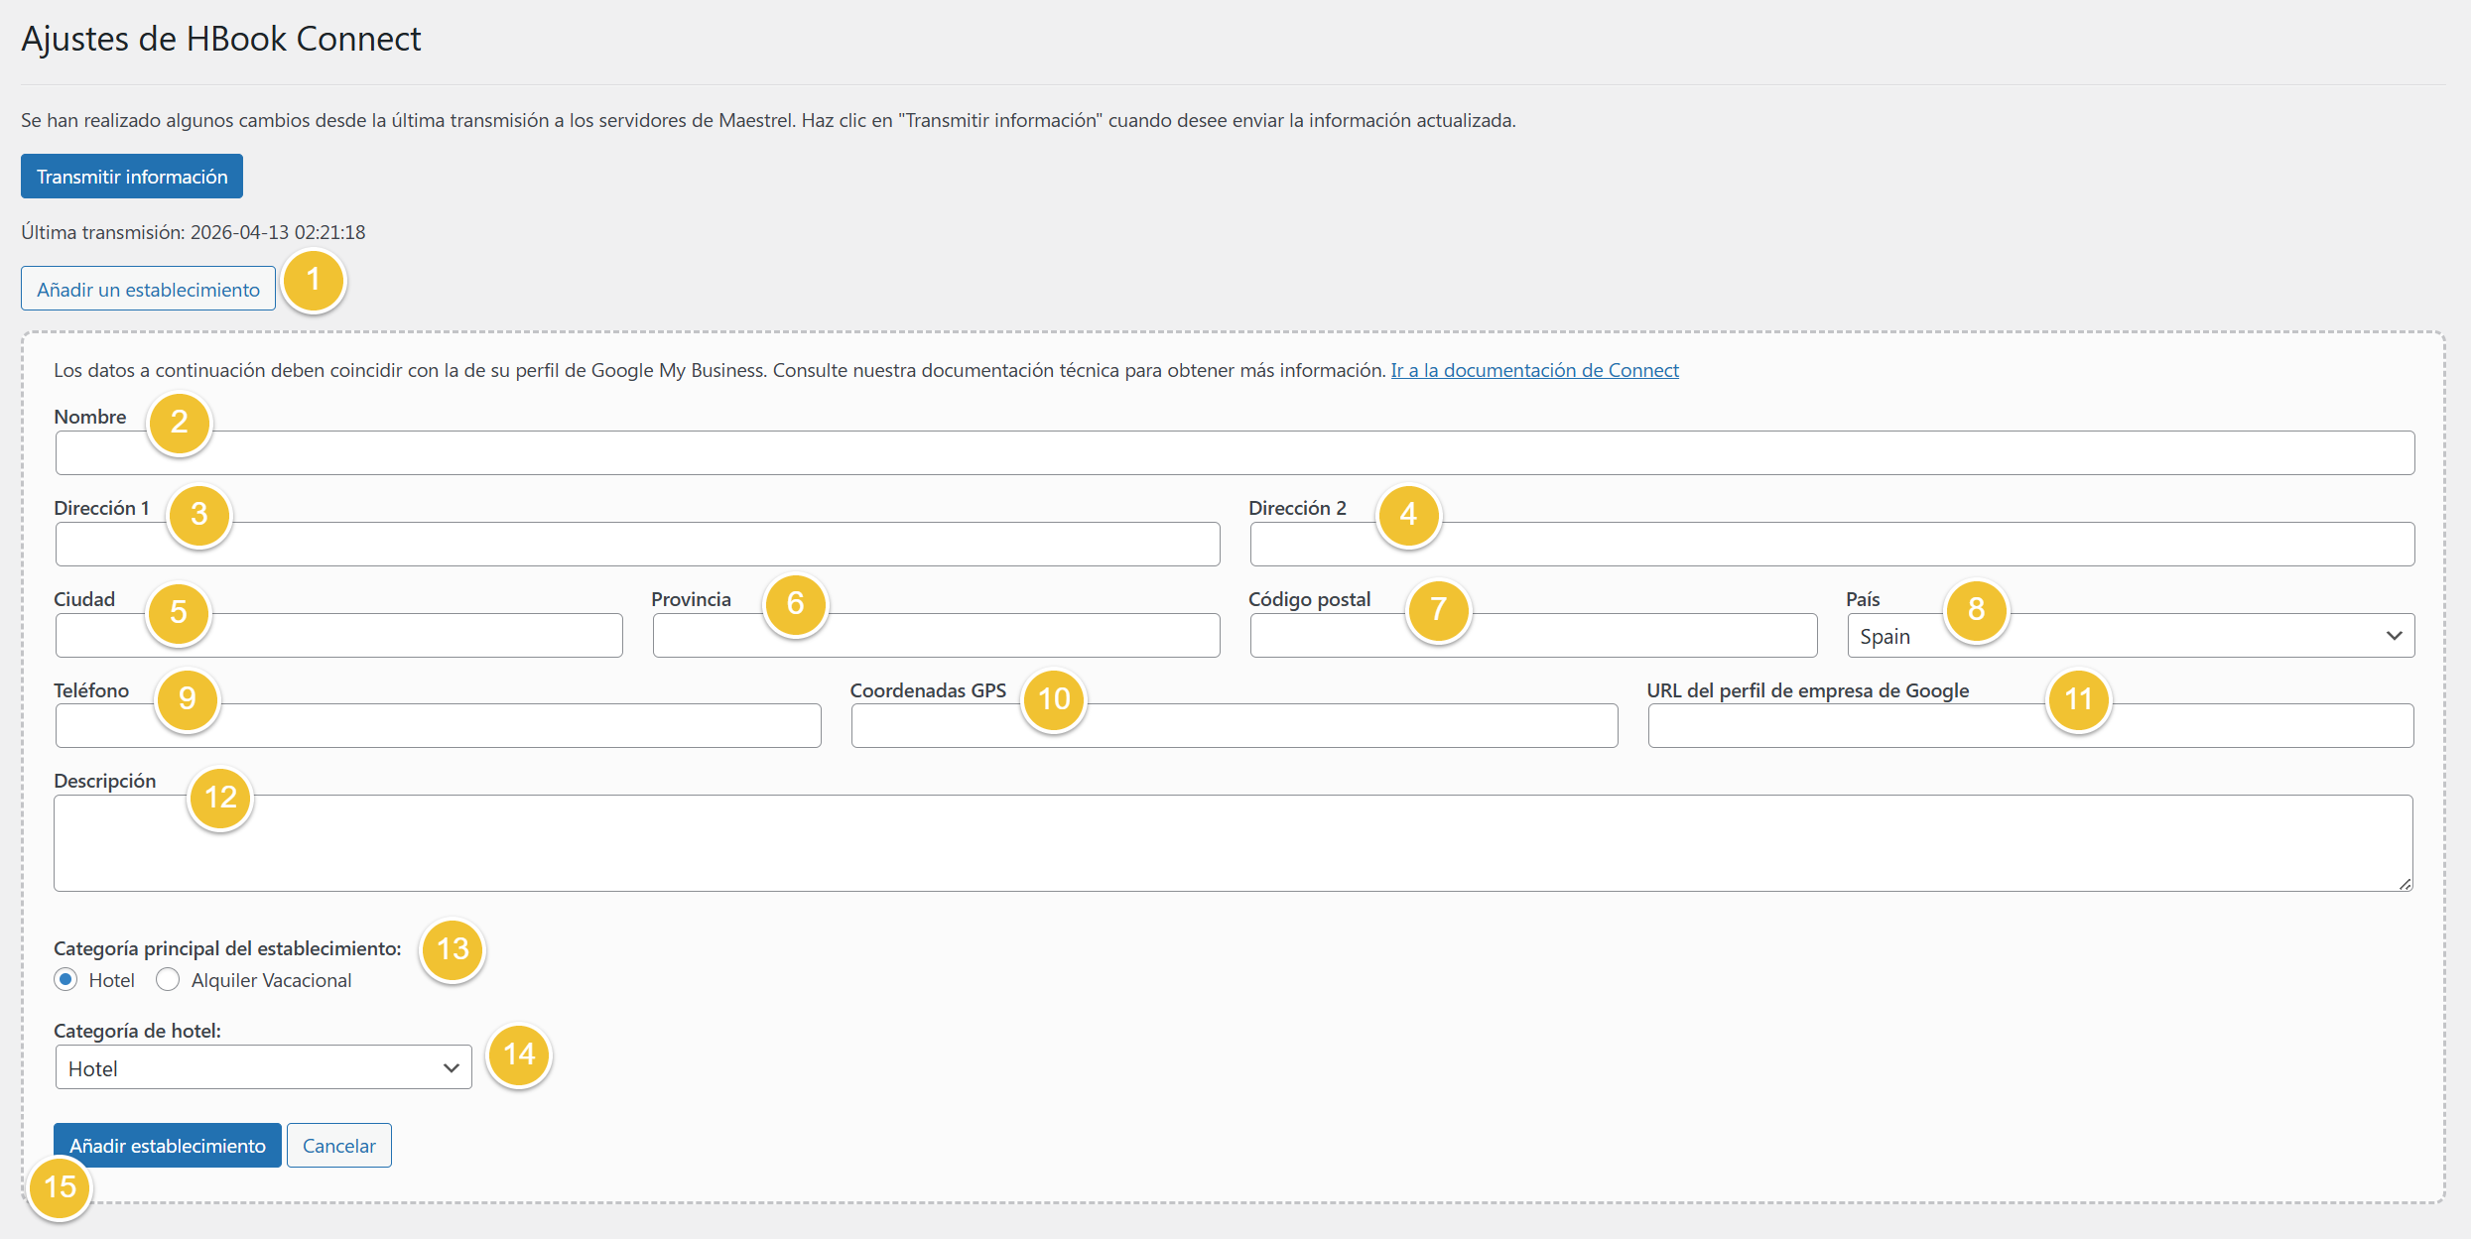Click the Descripción textarea resize handle

2405,884
